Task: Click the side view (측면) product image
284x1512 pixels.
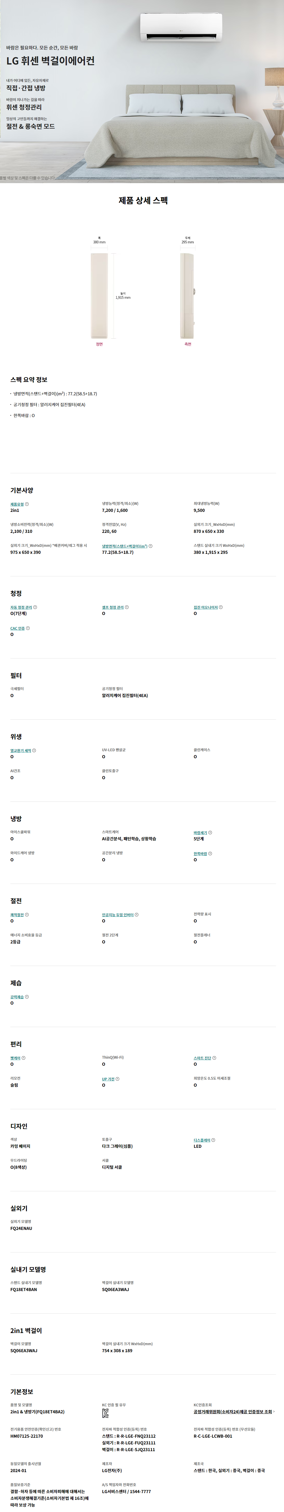Action: pyautogui.click(x=188, y=296)
